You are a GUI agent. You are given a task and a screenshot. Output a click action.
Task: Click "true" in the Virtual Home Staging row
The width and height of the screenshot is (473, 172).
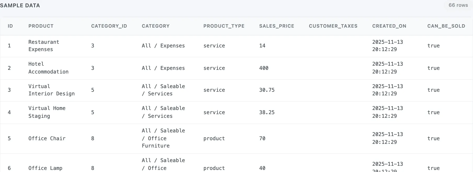pyautogui.click(x=433, y=112)
